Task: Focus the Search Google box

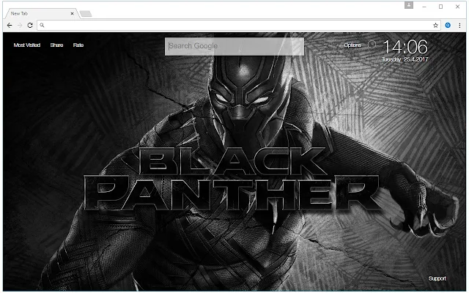Action: (234, 46)
